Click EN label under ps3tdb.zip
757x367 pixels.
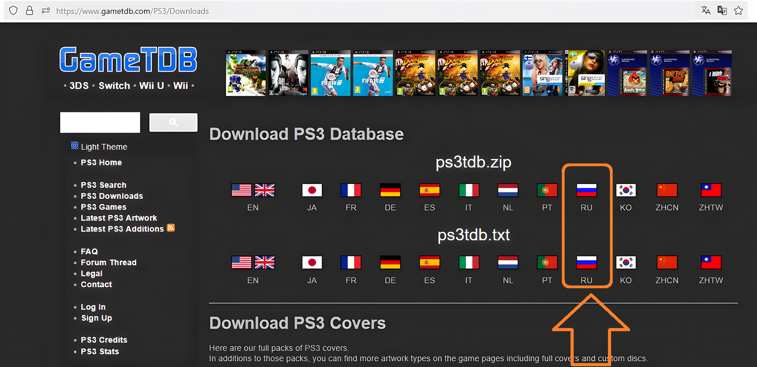coord(253,208)
